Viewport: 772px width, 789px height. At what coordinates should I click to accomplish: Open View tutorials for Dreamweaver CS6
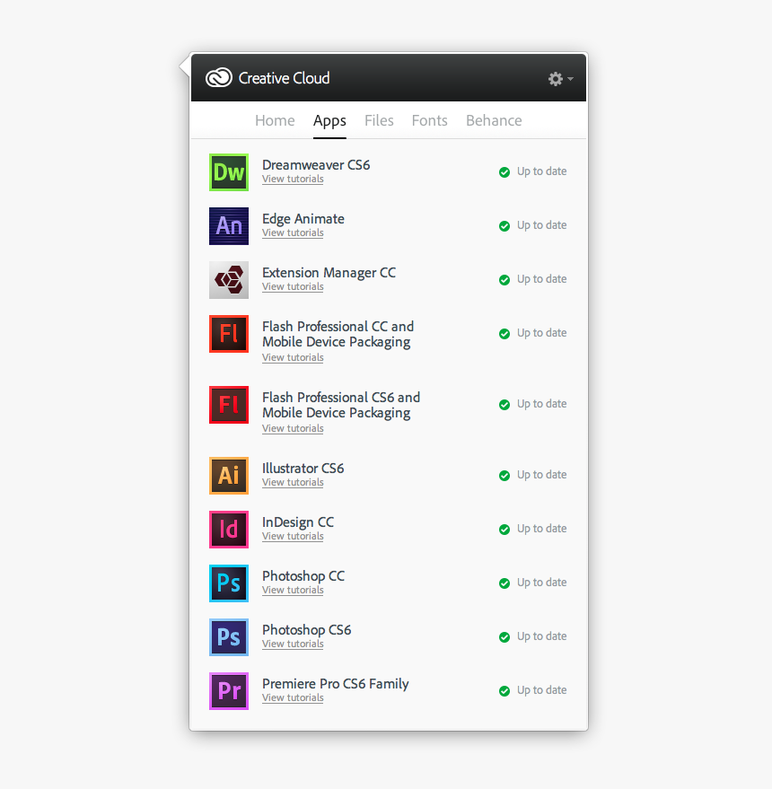[293, 180]
